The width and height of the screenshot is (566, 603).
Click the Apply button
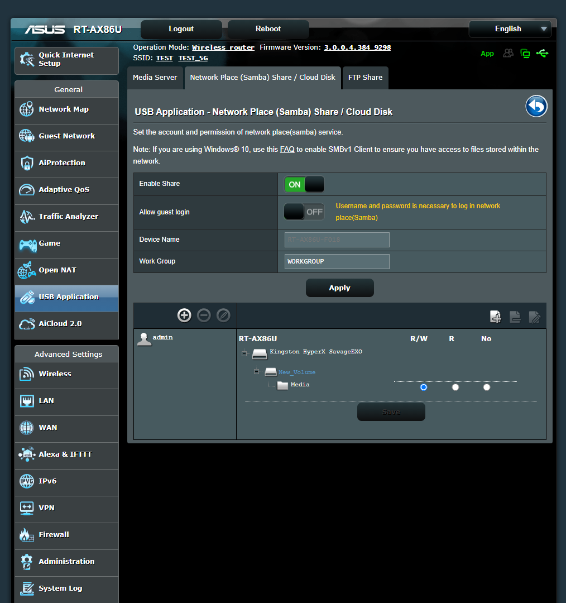339,288
